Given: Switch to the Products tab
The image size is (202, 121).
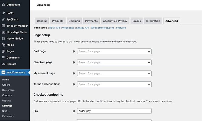Looking at the screenshot, I should pos(58,21).
